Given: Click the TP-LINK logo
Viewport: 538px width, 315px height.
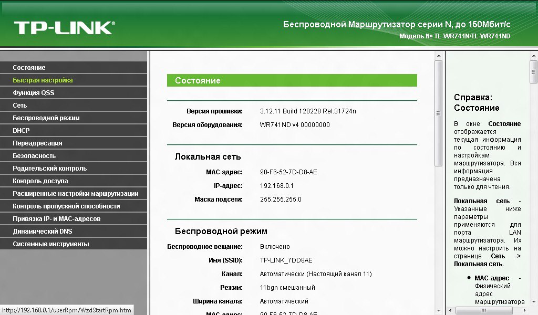Looking at the screenshot, I should click(65, 28).
